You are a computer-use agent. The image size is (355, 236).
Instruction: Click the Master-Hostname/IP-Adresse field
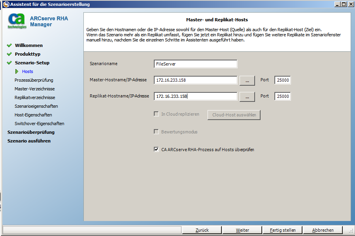coord(196,80)
